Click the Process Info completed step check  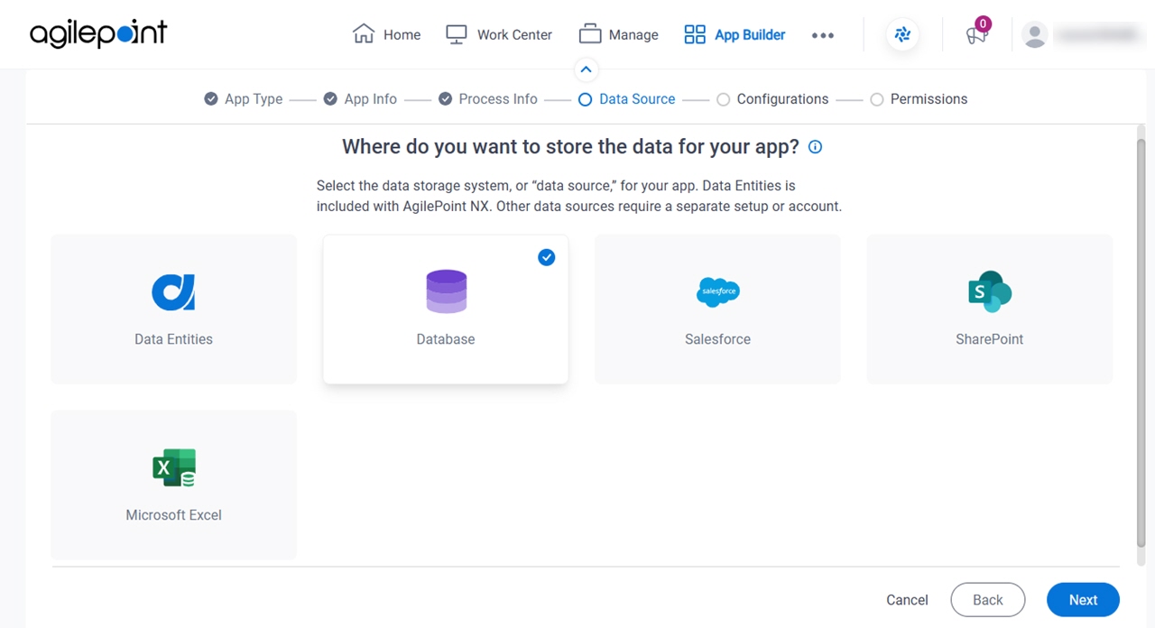(x=445, y=99)
